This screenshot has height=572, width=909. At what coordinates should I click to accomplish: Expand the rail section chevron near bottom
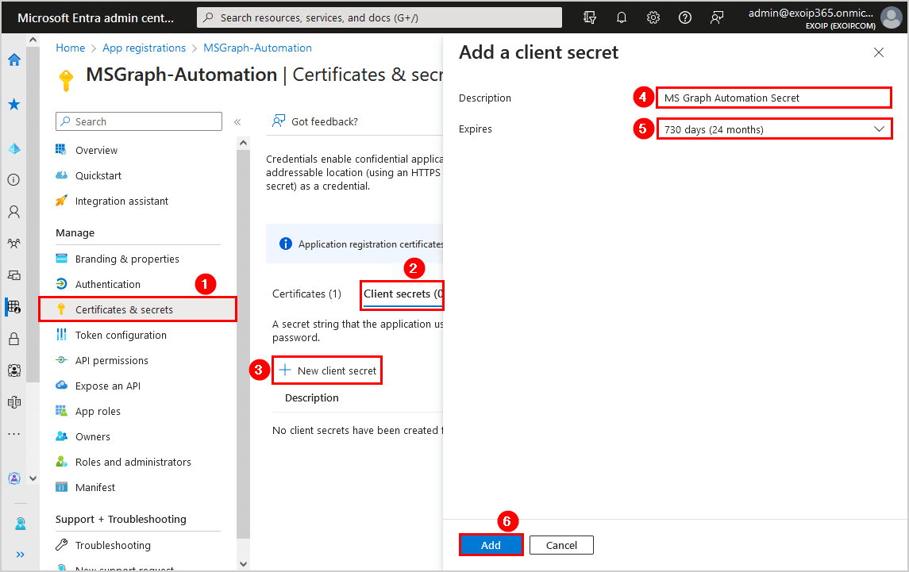[x=33, y=478]
